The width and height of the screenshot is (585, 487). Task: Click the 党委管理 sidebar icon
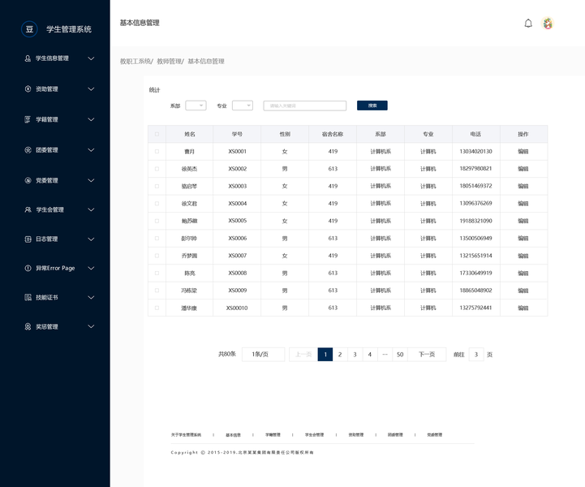(28, 181)
